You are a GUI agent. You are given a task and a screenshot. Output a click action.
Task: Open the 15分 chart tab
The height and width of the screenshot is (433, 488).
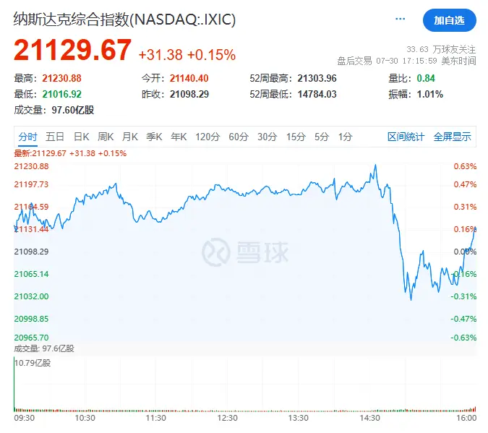point(296,137)
